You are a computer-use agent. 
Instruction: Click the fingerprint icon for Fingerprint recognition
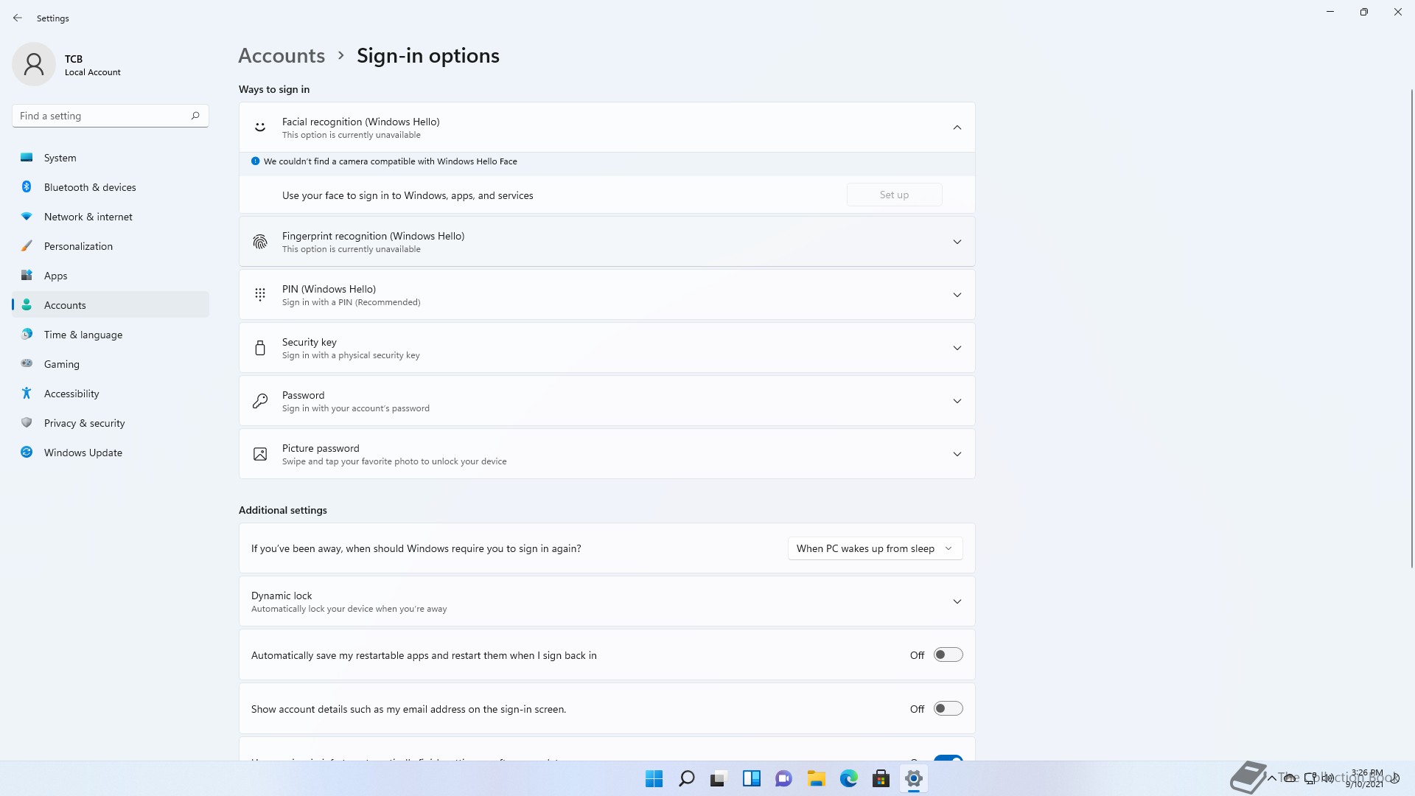click(260, 242)
